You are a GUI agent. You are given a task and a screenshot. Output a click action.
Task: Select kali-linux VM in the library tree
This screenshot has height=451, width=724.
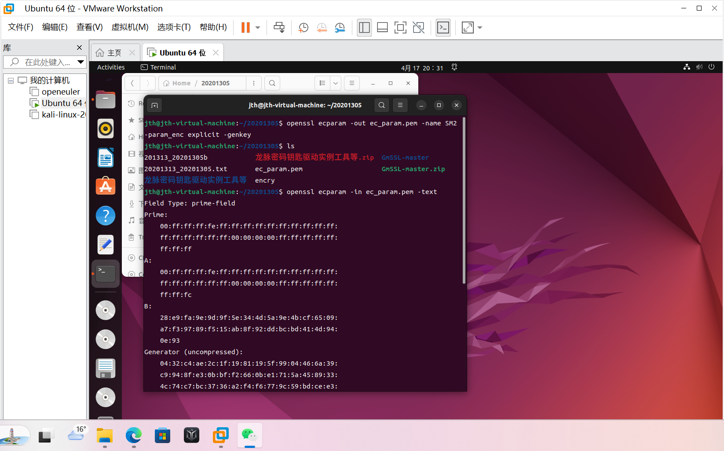(x=58, y=114)
